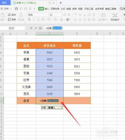Click the decrease indent icon
The image size is (125, 140).
(89, 15)
